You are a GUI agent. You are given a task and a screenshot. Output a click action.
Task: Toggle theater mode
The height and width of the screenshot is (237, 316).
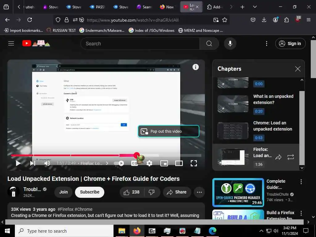click(179, 163)
